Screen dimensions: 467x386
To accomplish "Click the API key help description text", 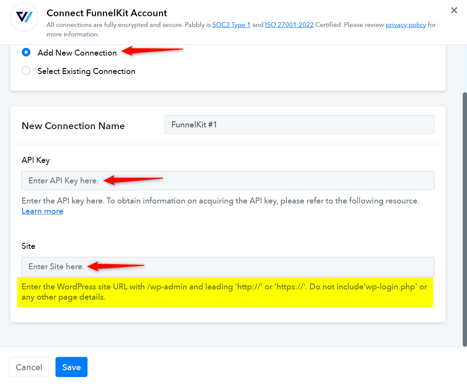I will (220, 201).
